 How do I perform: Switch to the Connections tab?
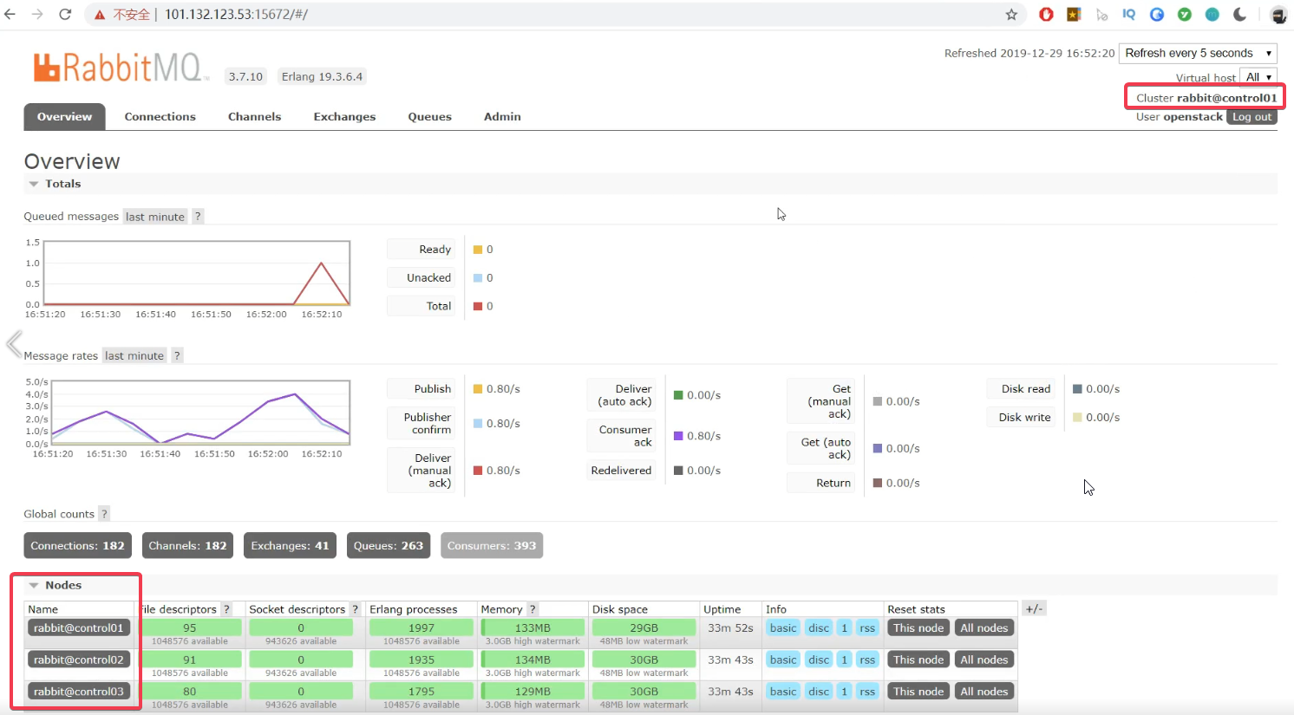[160, 117]
